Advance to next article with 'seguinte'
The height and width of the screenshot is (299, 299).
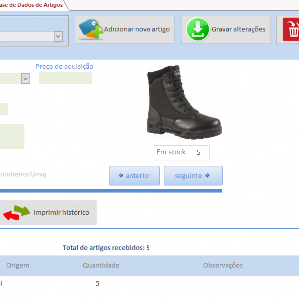pyautogui.click(x=193, y=176)
